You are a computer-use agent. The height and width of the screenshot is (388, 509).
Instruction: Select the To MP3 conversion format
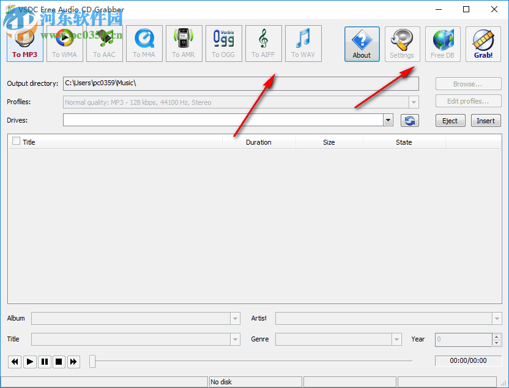click(x=24, y=43)
